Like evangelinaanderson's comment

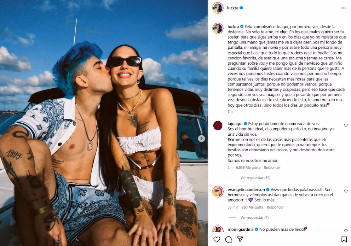346,191
